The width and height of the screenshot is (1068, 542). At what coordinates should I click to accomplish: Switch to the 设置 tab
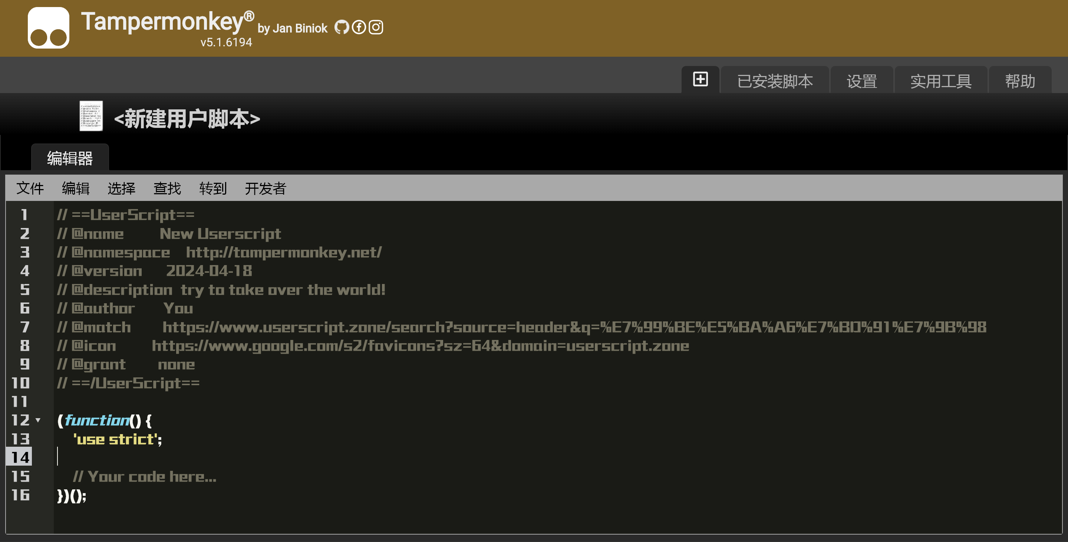tap(861, 81)
